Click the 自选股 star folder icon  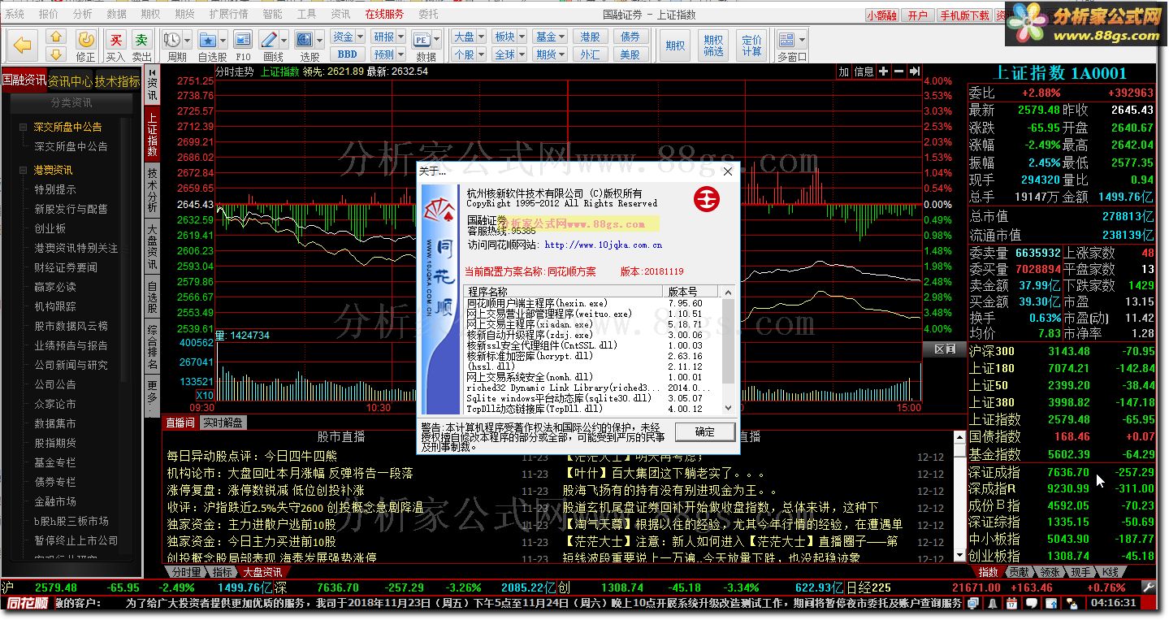(x=208, y=39)
